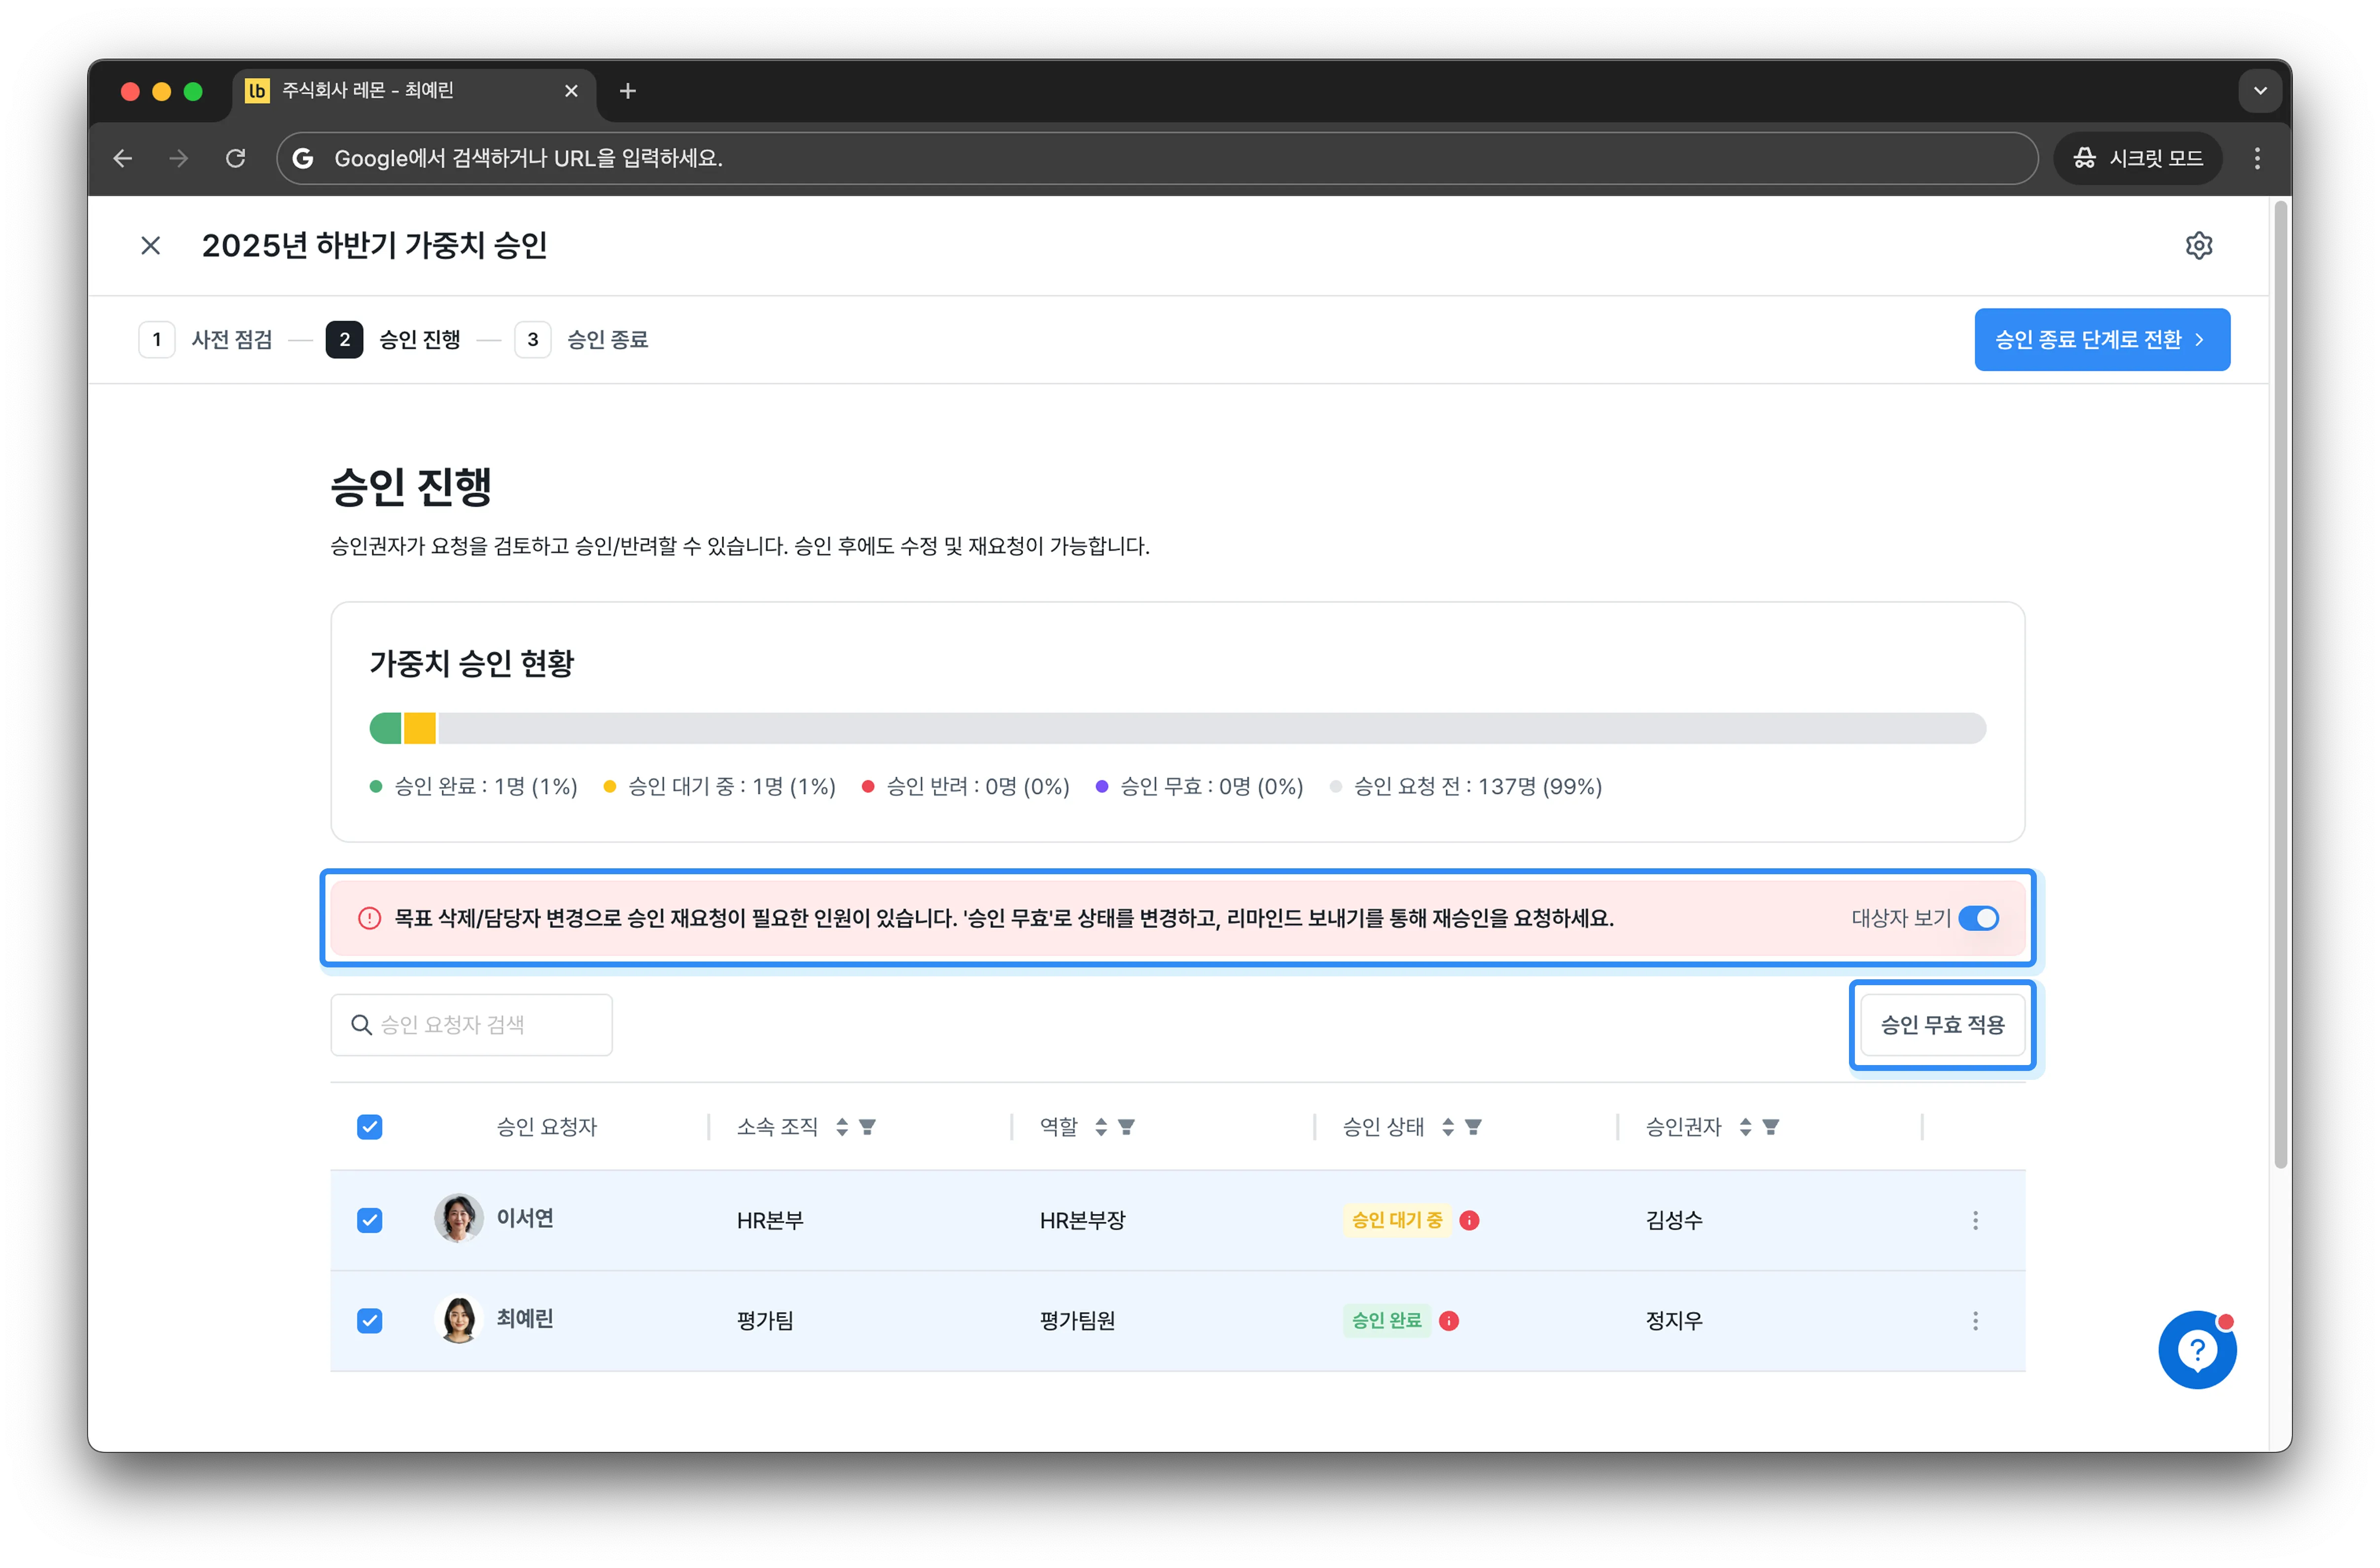The image size is (2380, 1568).
Task: Click the Google icon in address bar
Action: pos(303,158)
